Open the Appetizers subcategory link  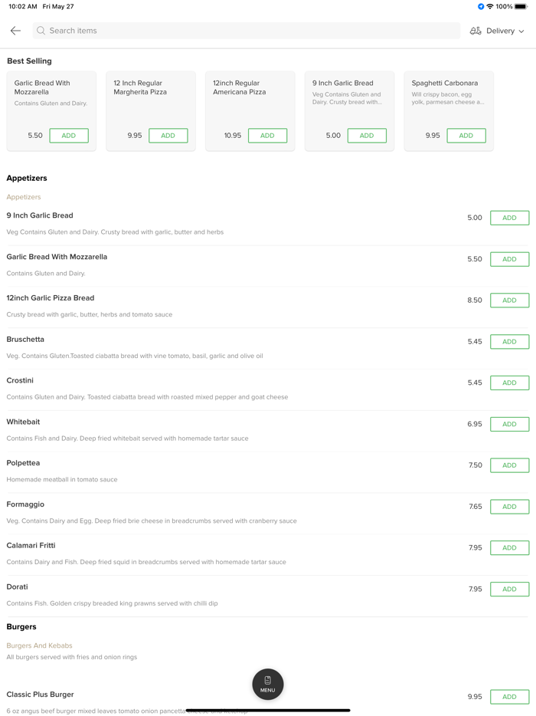click(24, 197)
